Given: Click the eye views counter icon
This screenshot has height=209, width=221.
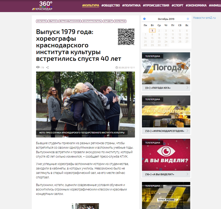Looking at the screenshot, I should [x=38, y=67].
